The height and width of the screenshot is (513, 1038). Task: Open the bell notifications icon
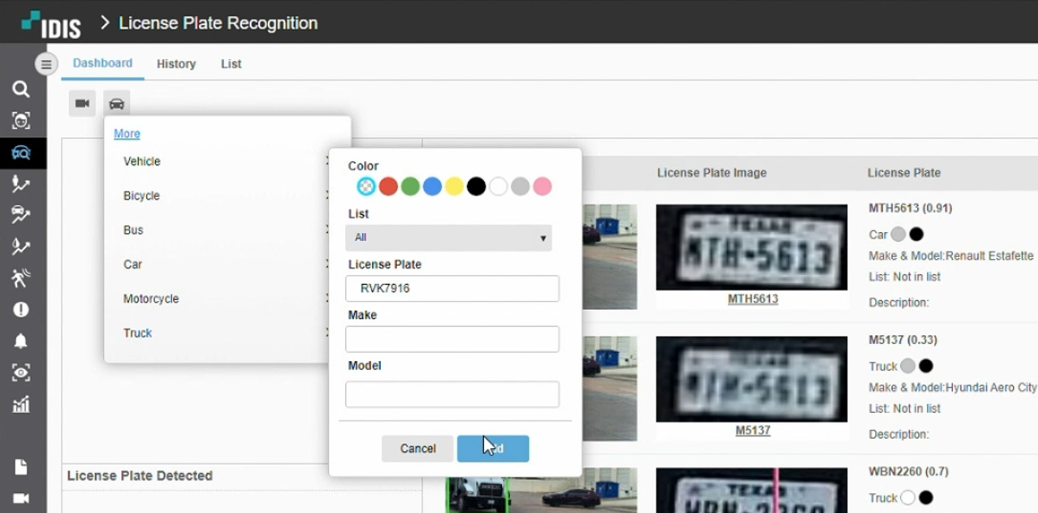(x=21, y=341)
